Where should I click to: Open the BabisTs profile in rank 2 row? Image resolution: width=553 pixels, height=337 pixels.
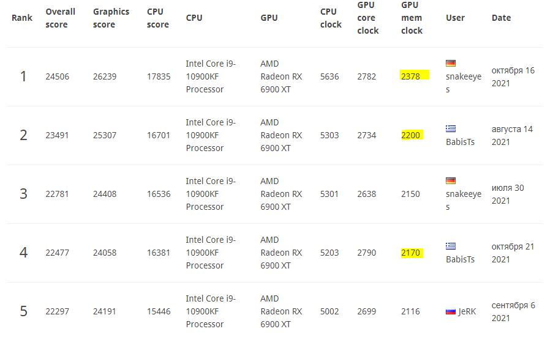click(460, 142)
